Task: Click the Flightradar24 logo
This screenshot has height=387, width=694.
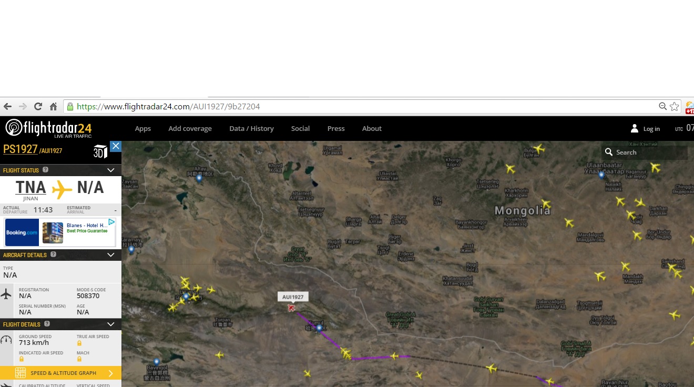Action: click(49, 128)
